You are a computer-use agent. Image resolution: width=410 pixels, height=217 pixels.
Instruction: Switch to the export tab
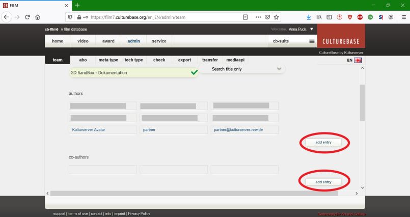pos(184,60)
